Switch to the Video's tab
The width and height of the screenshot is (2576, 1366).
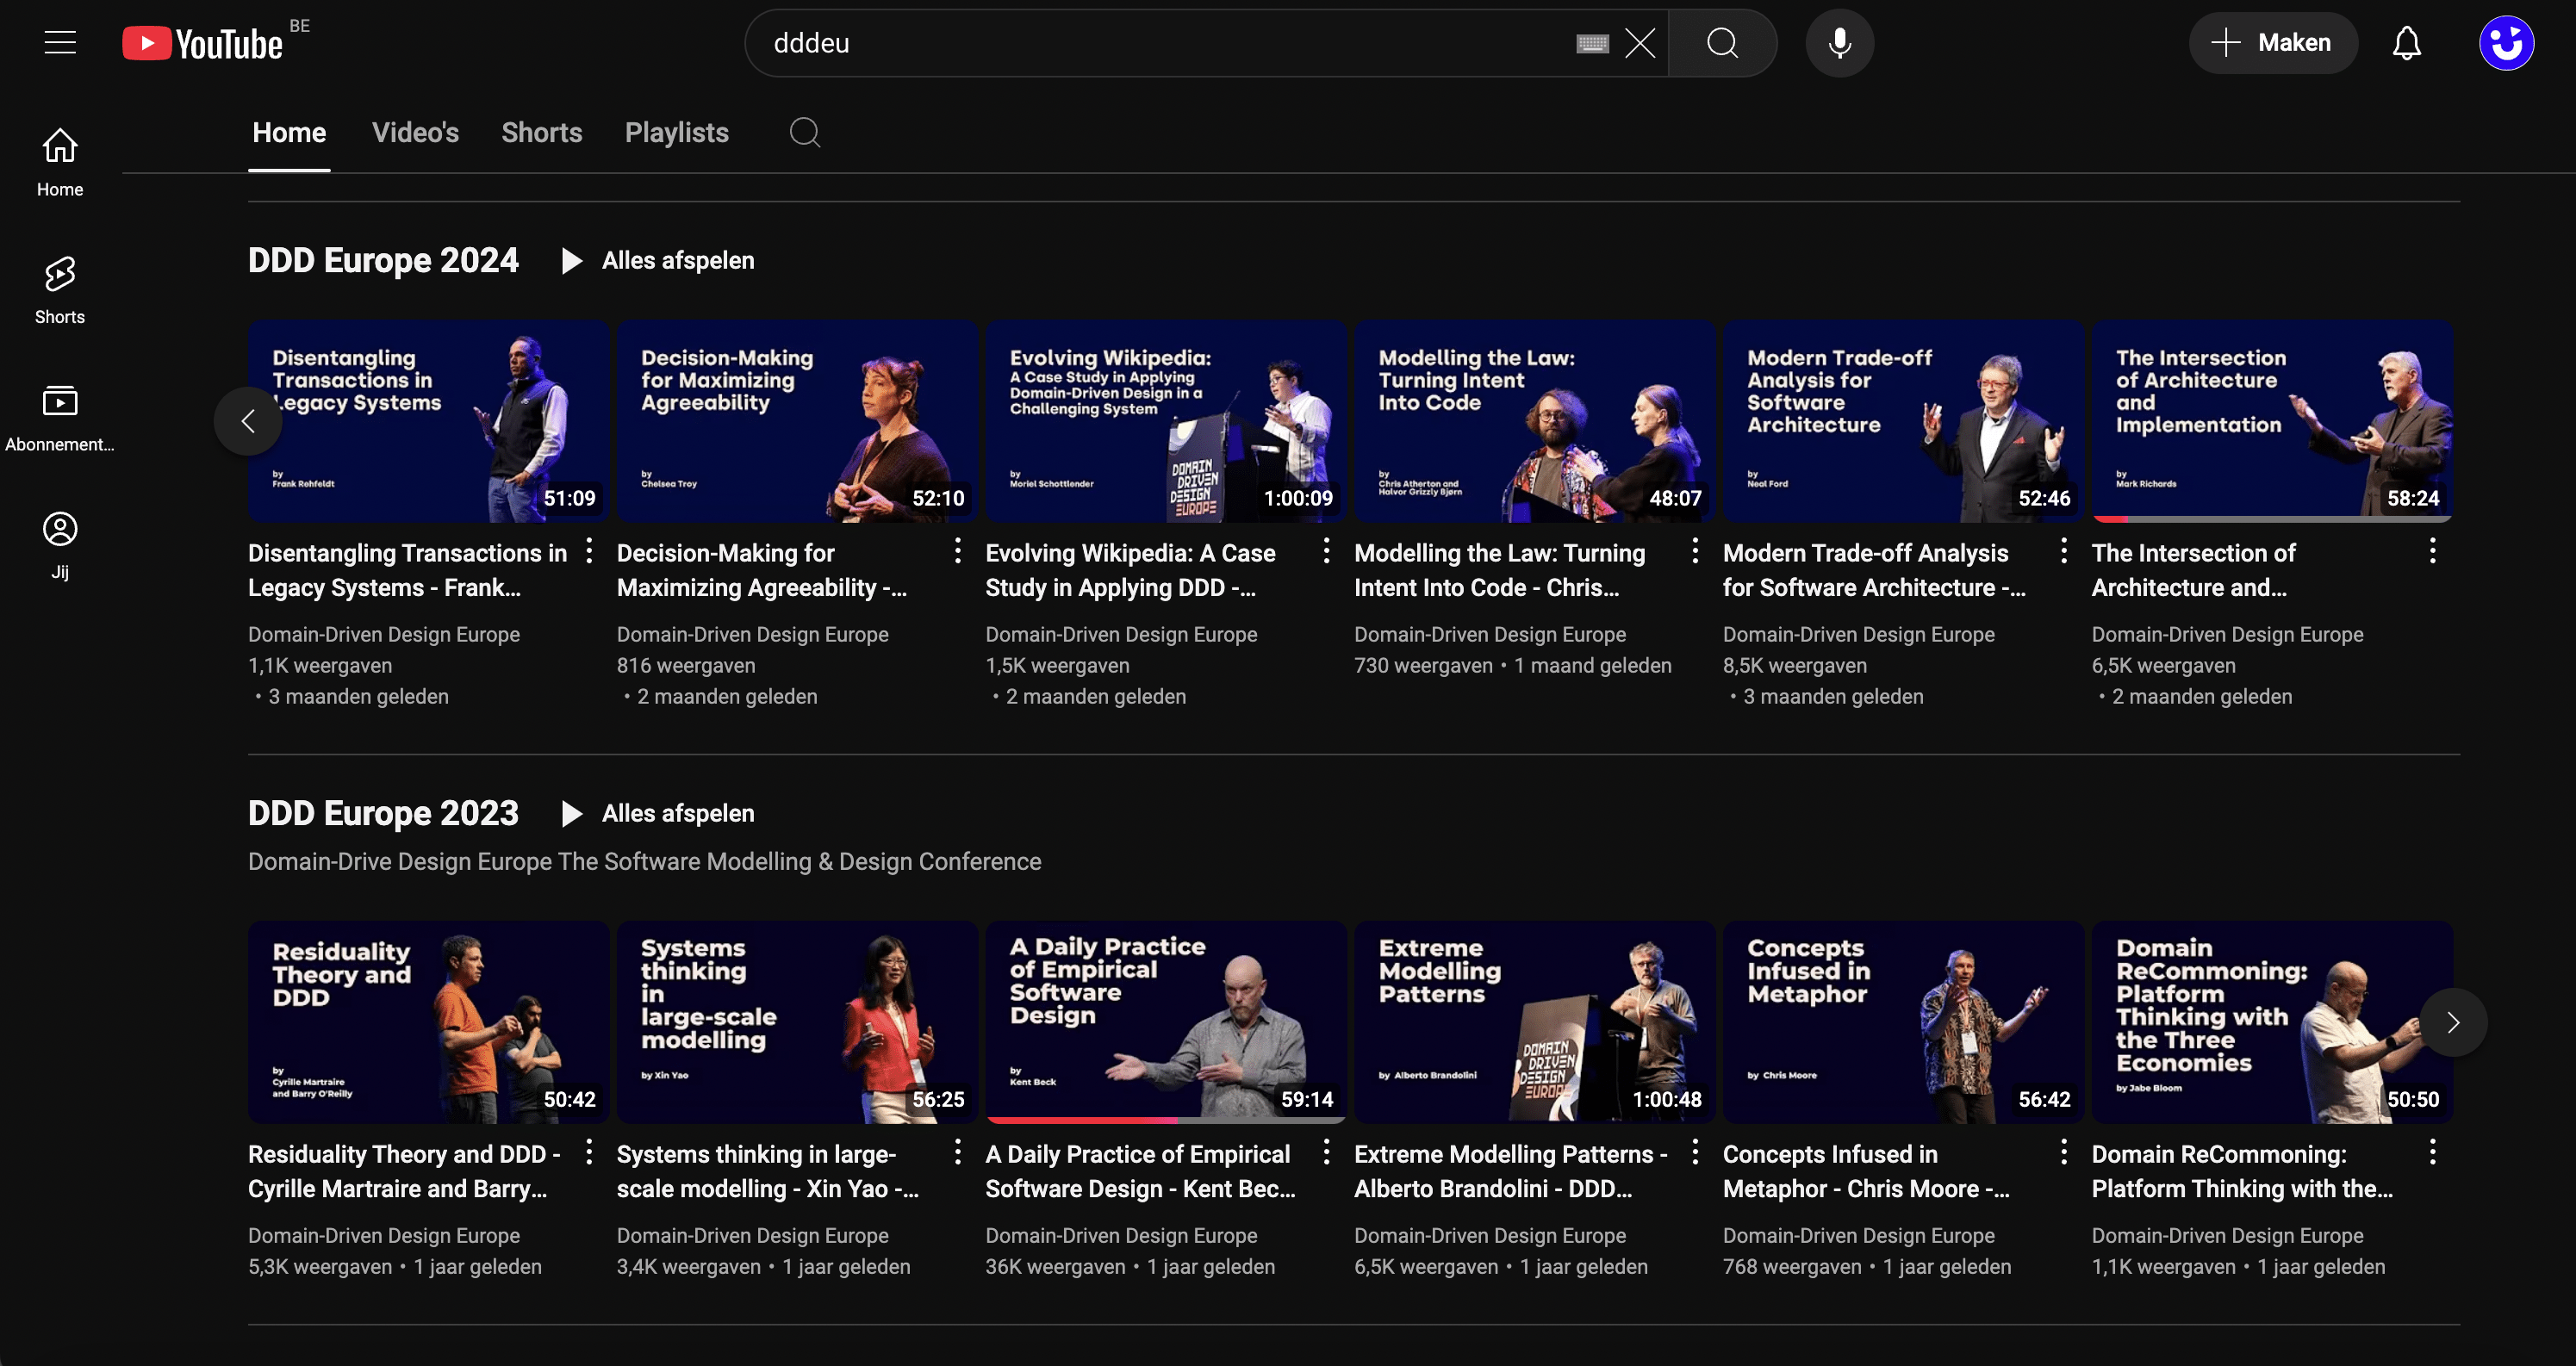click(x=415, y=132)
